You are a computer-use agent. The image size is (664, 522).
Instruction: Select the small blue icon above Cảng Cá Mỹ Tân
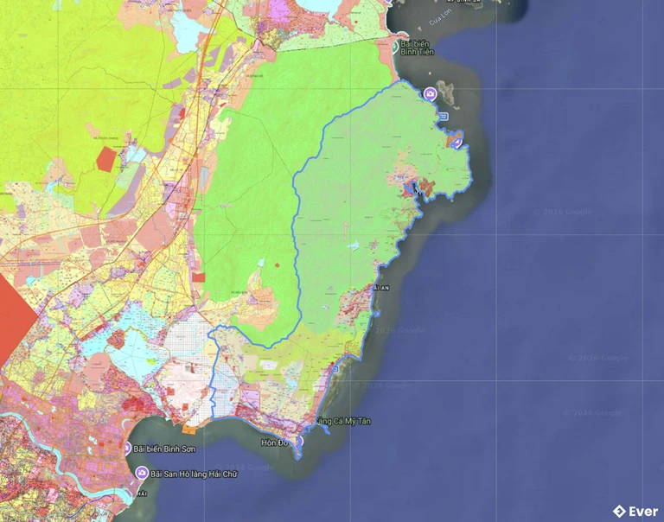coord(335,370)
